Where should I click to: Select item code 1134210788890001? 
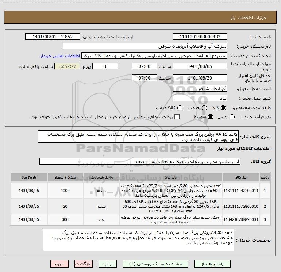pyautogui.click(x=241, y=219)
